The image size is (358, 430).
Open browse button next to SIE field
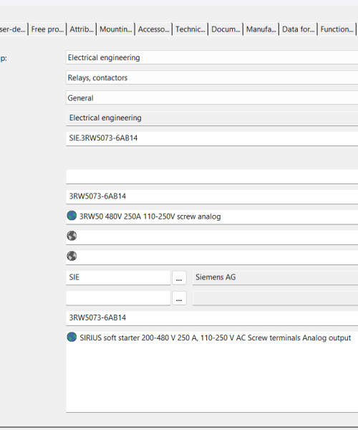[x=179, y=278]
